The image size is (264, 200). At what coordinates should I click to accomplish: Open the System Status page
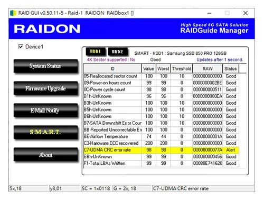coord(45,66)
